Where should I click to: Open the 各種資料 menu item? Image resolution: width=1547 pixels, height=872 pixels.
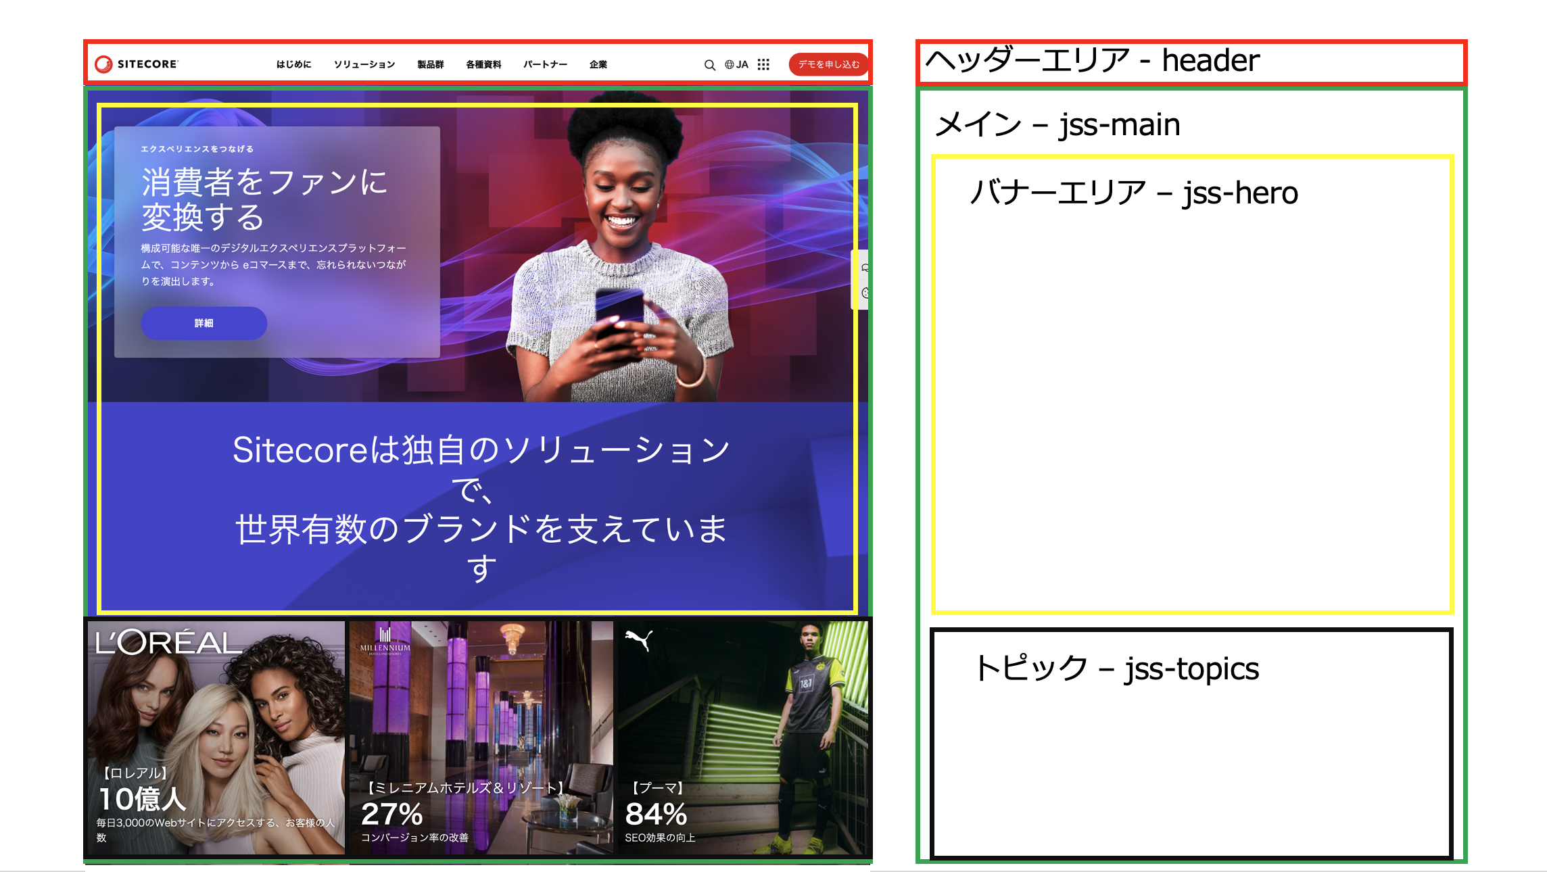point(483,64)
